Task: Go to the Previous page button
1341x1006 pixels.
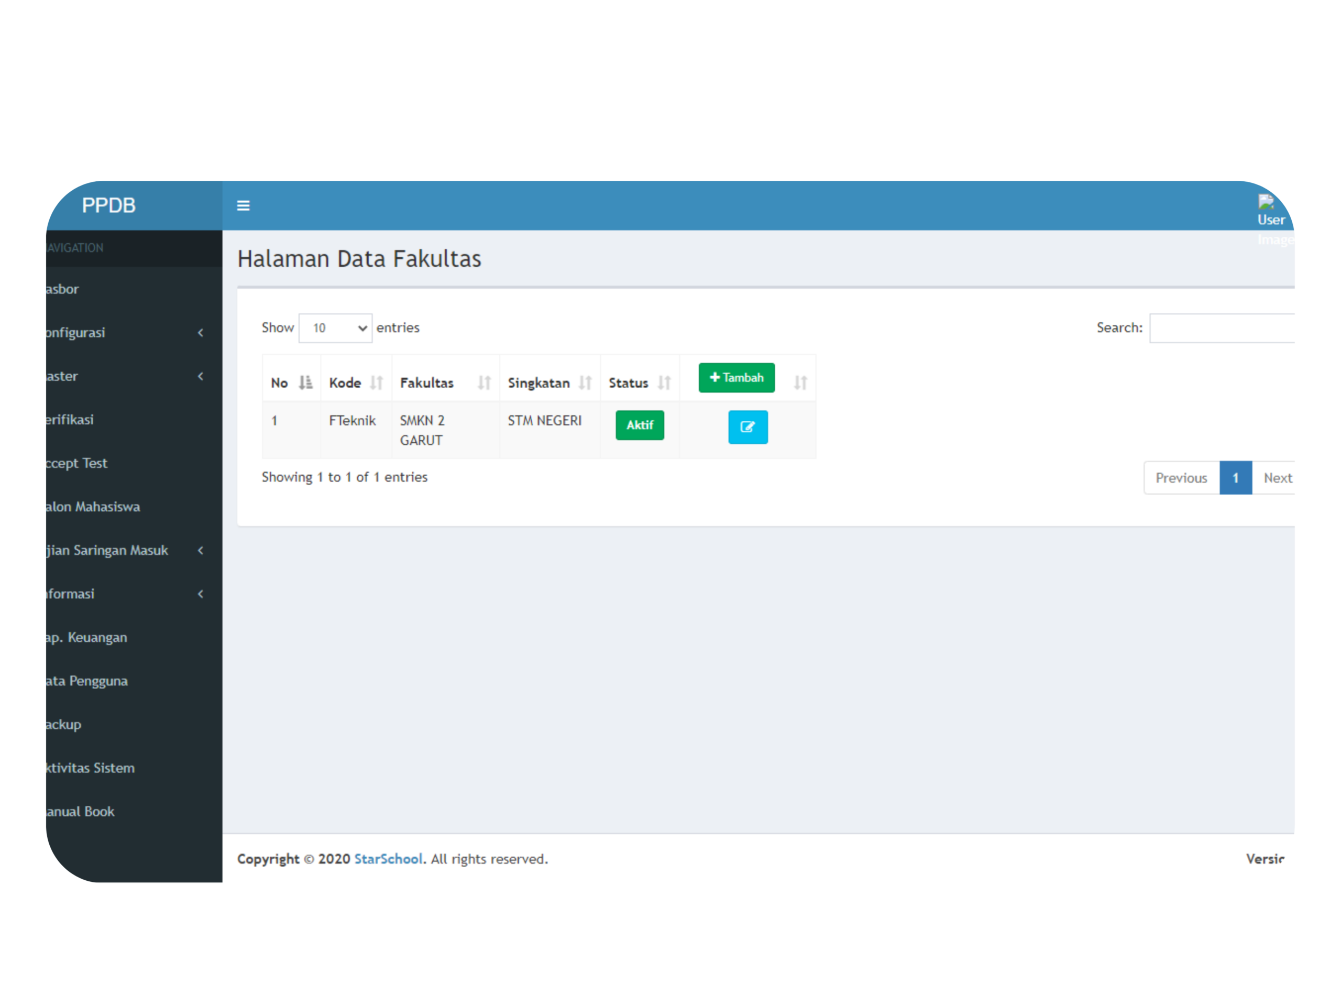Action: pyautogui.click(x=1181, y=478)
